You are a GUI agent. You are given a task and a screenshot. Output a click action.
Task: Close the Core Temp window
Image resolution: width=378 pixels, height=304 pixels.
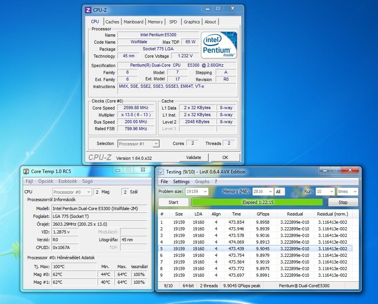click(143, 170)
